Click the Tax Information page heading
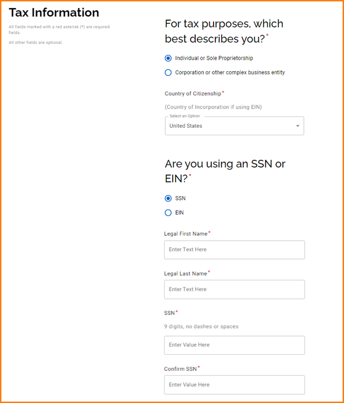 (54, 12)
